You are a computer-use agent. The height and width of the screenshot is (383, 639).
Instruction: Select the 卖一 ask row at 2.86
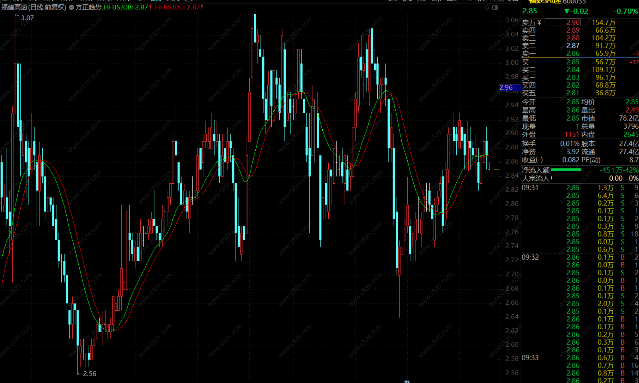[x=573, y=53]
